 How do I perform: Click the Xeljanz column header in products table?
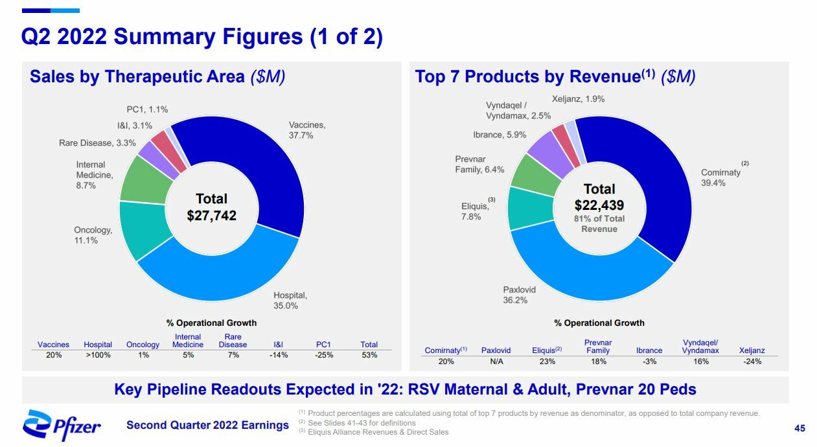pos(752,350)
